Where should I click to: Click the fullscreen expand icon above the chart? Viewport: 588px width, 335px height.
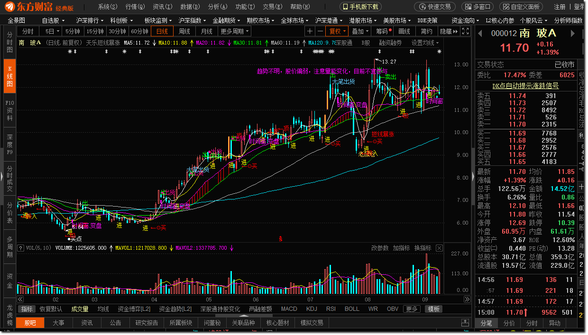[465, 31]
